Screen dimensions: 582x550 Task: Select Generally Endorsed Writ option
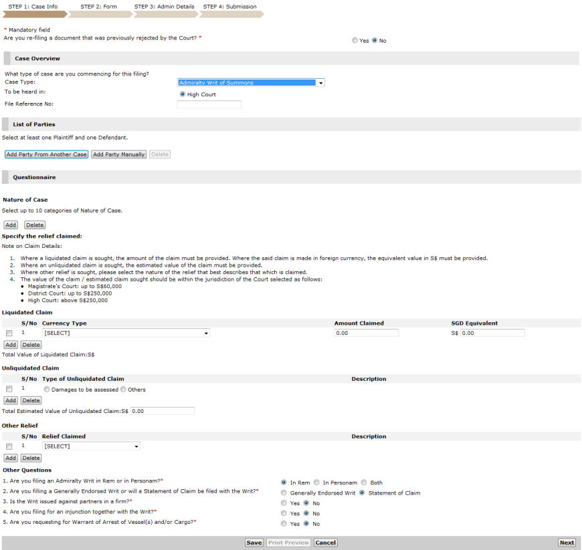(x=284, y=493)
